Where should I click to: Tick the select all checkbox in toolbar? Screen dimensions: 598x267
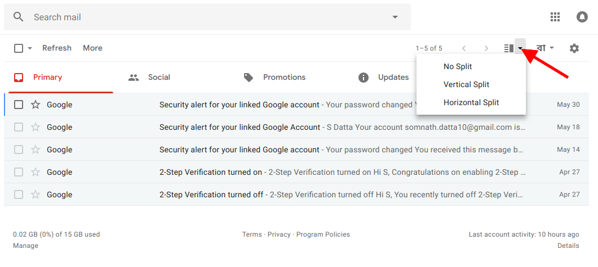(x=19, y=48)
